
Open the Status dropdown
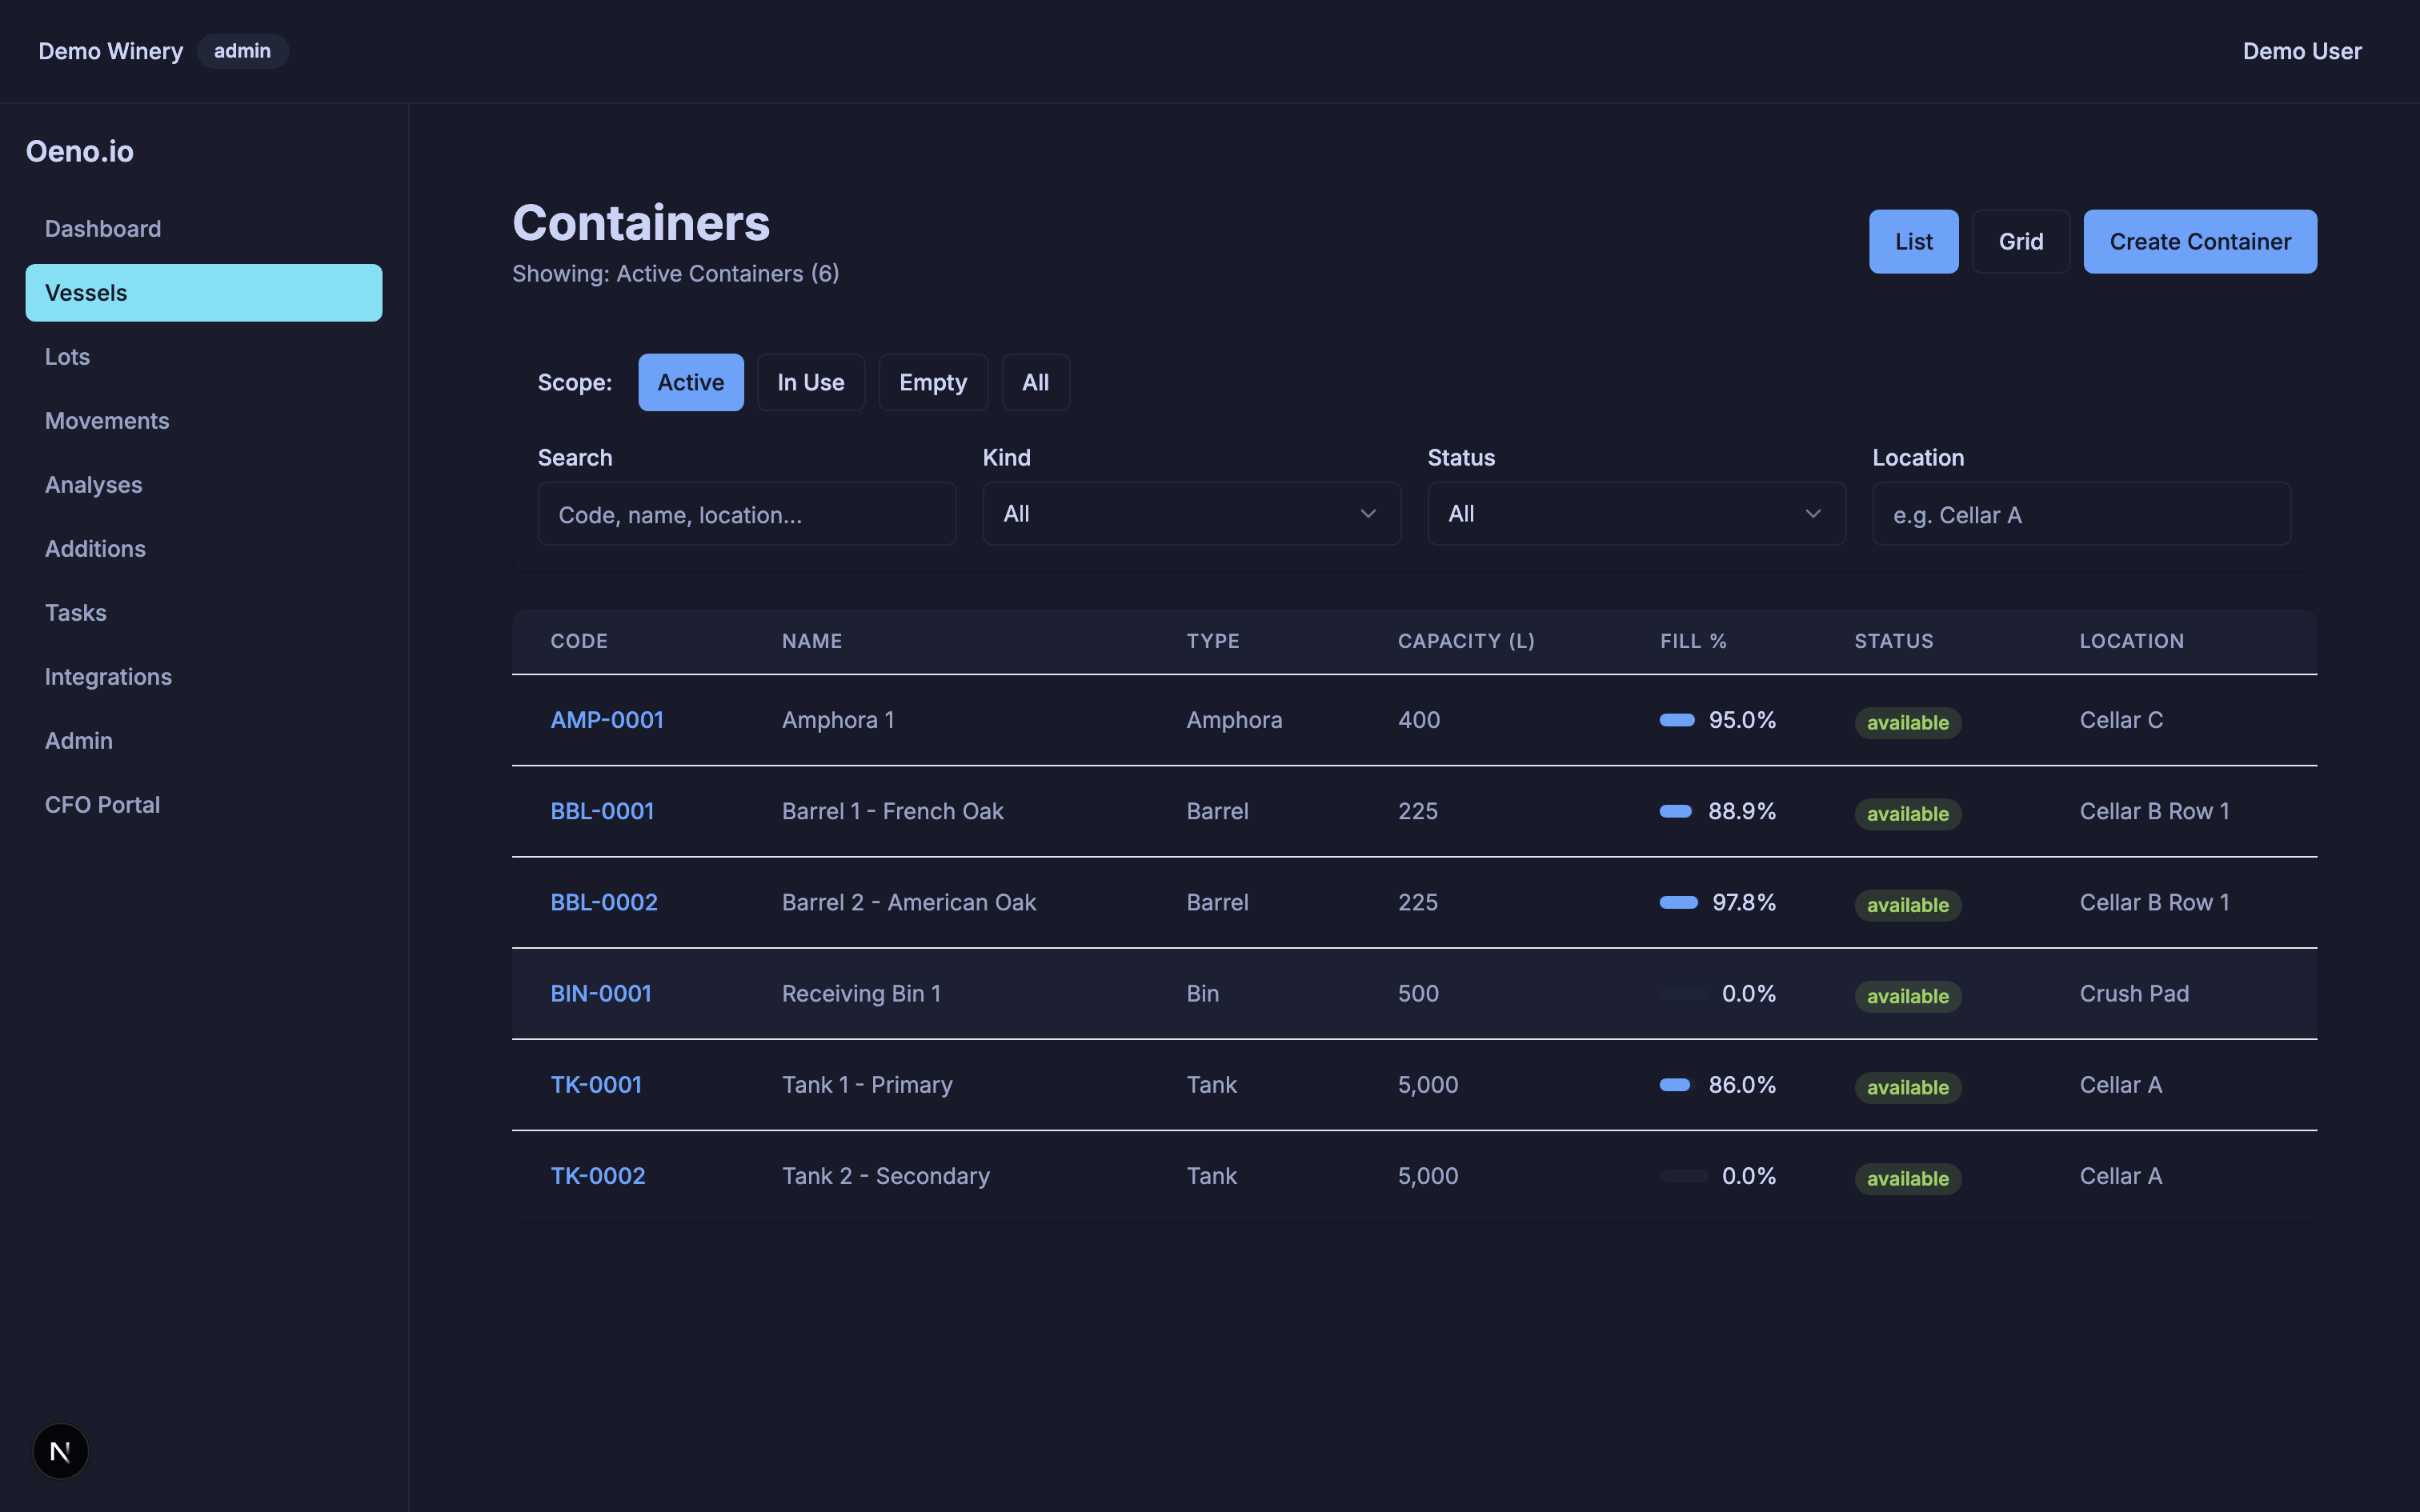[x=1636, y=514]
